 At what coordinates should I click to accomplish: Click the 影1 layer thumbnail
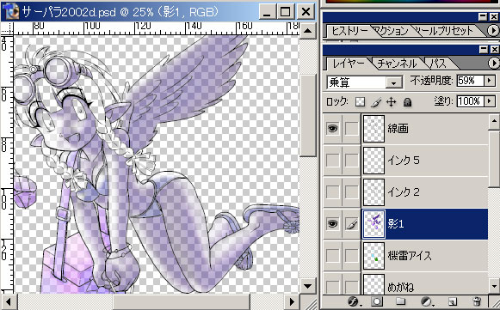373,224
